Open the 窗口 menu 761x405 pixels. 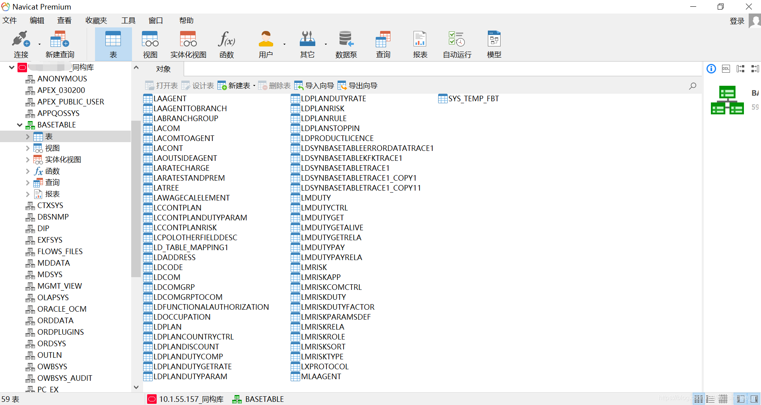tap(155, 20)
